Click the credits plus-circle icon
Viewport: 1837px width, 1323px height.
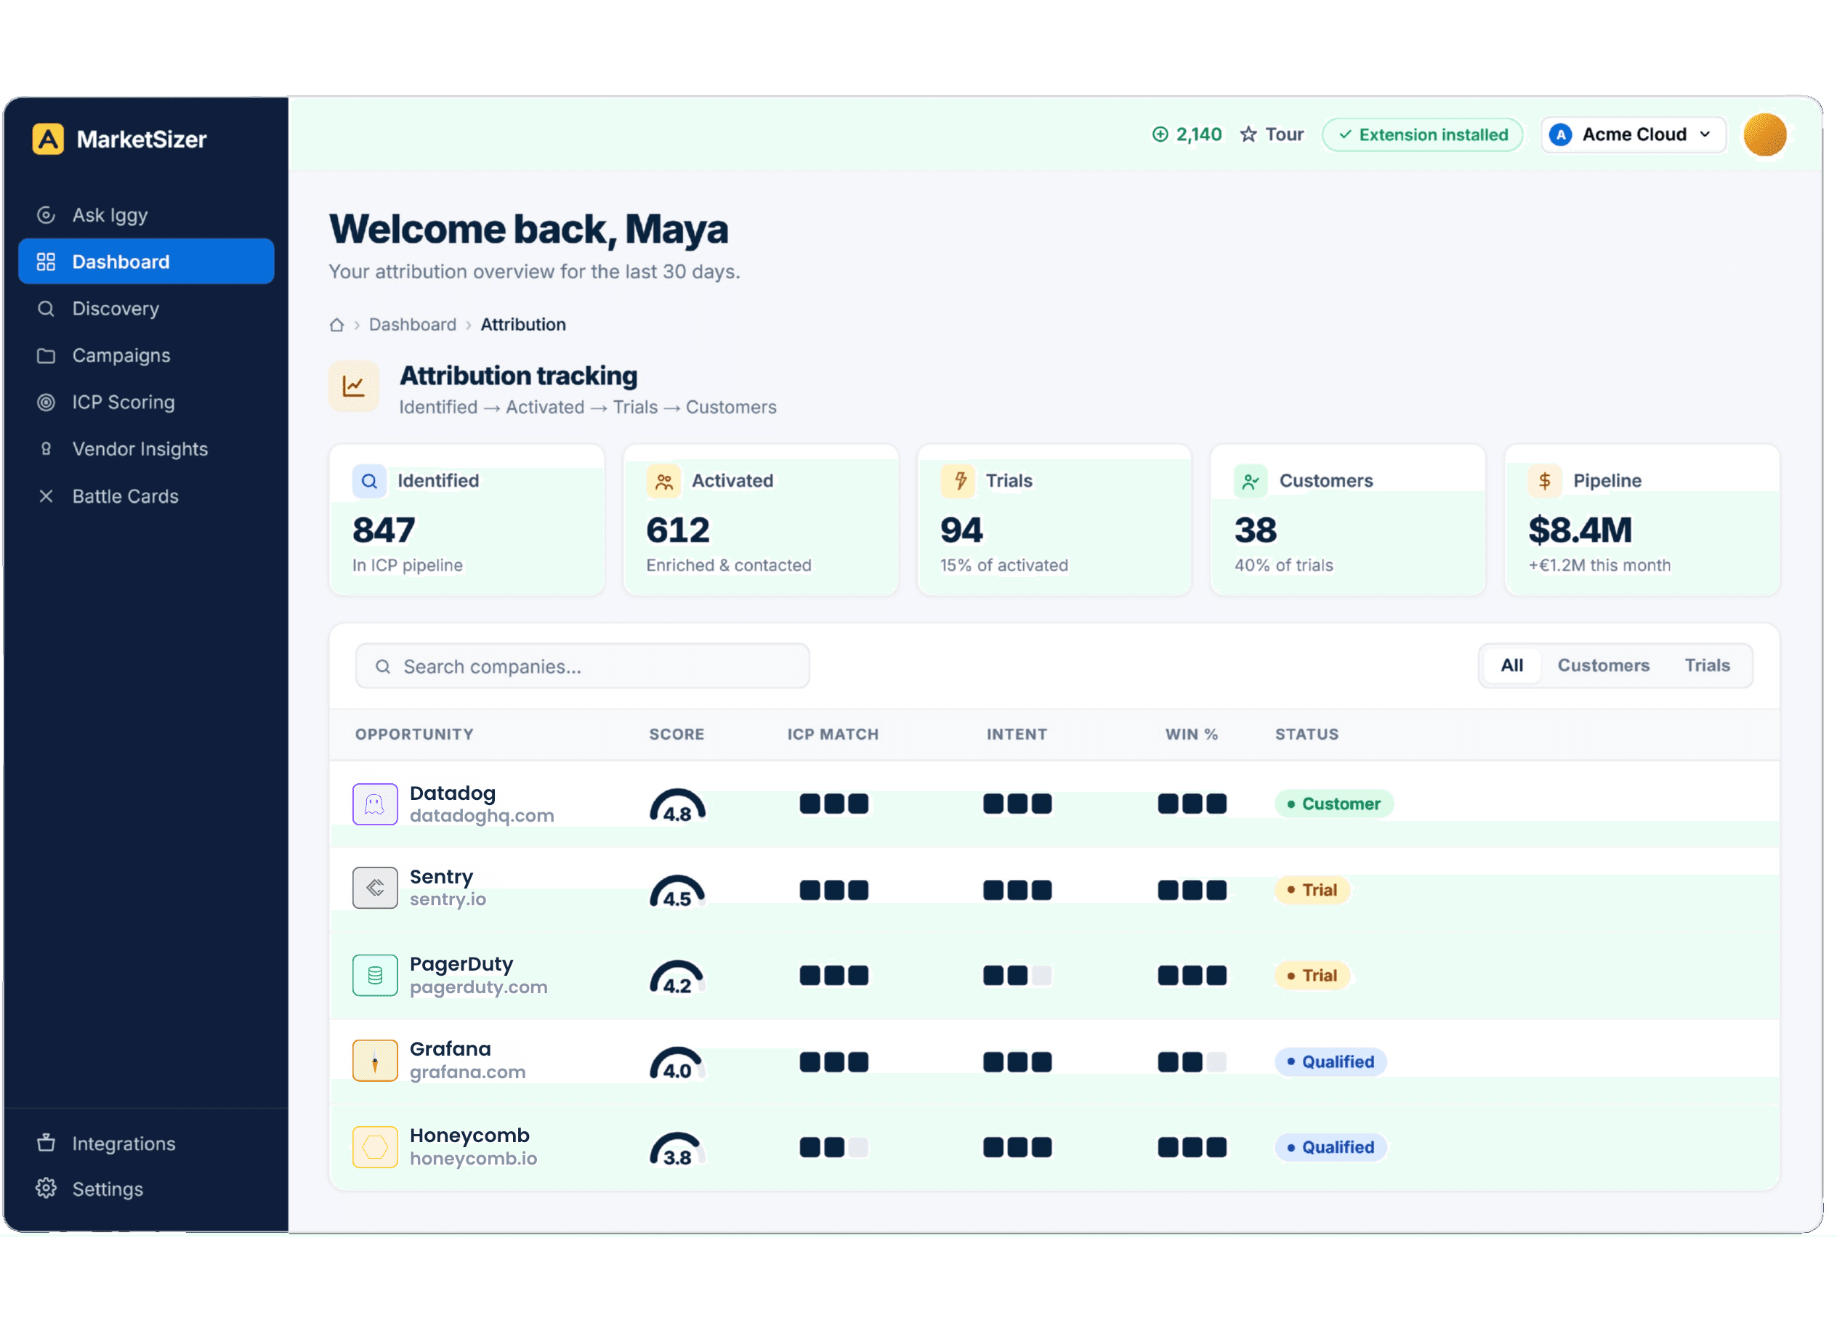coord(1160,134)
